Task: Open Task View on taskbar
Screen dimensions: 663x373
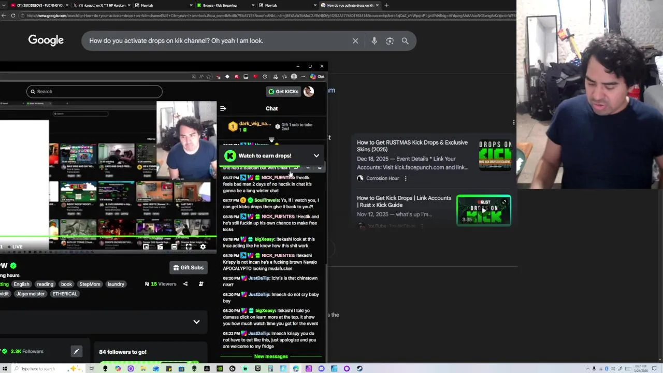Action: (92, 369)
